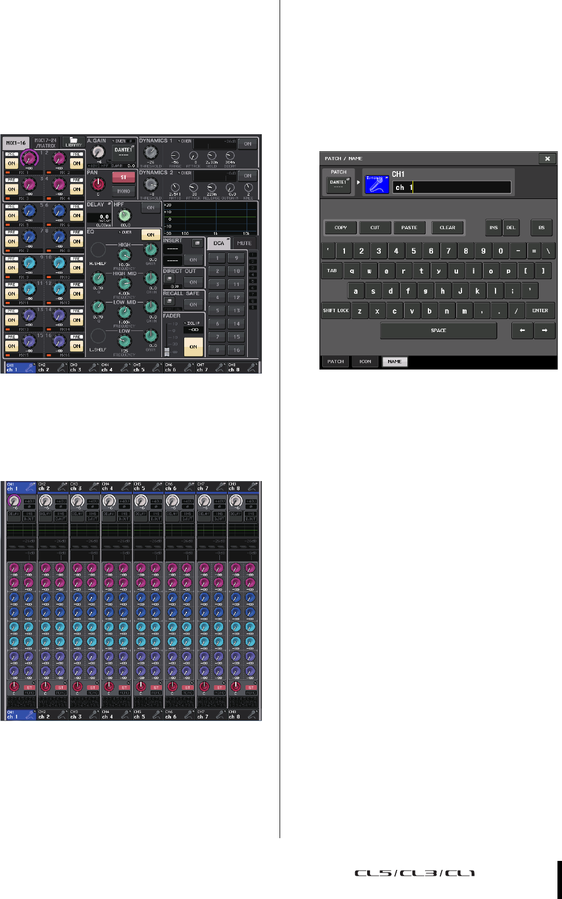Switch to the MIX17-24 /MATRIX tab
The width and height of the screenshot is (562, 899).
pyautogui.click(x=45, y=142)
